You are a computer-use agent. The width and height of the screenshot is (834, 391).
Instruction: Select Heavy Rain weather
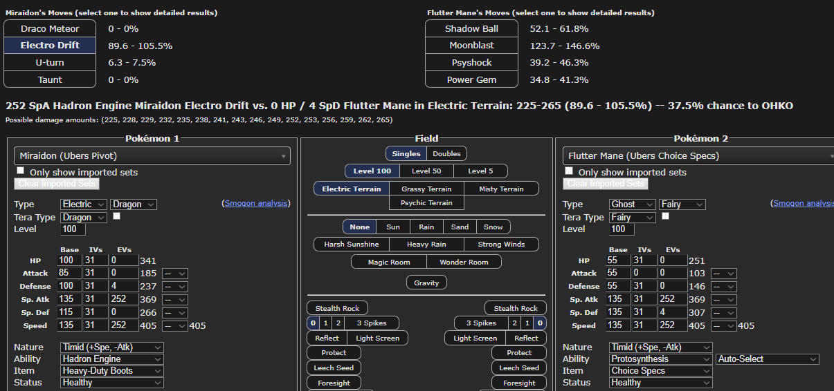point(426,245)
